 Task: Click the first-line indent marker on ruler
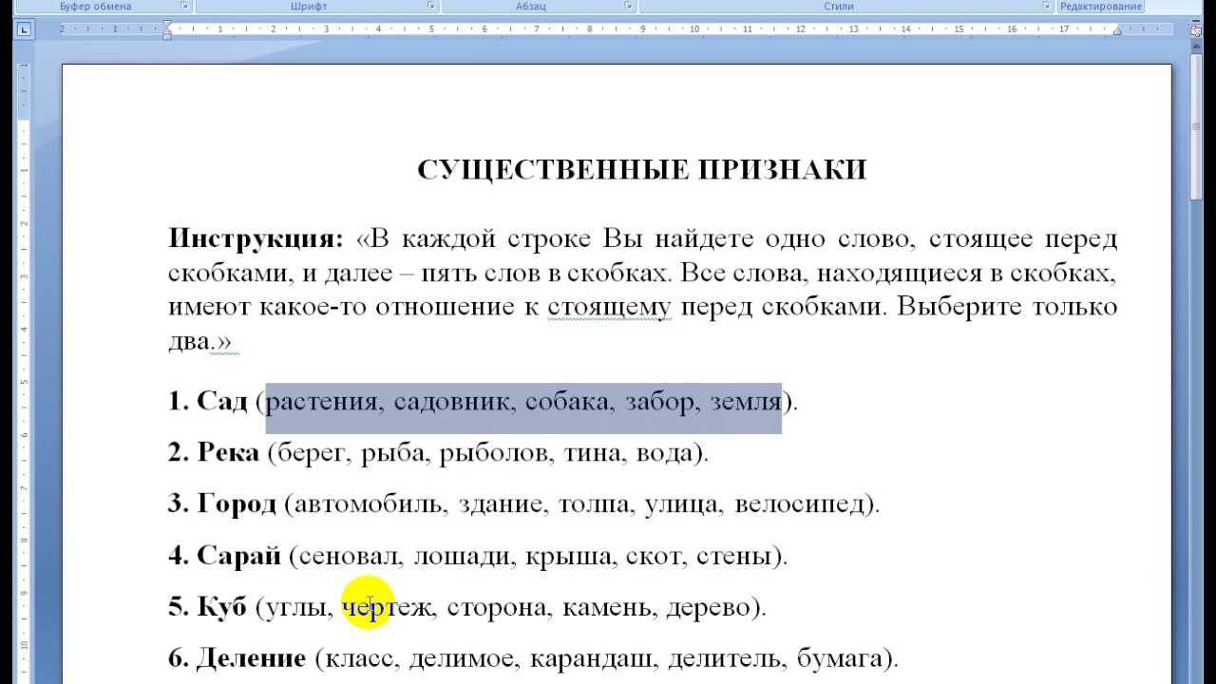[x=167, y=25]
